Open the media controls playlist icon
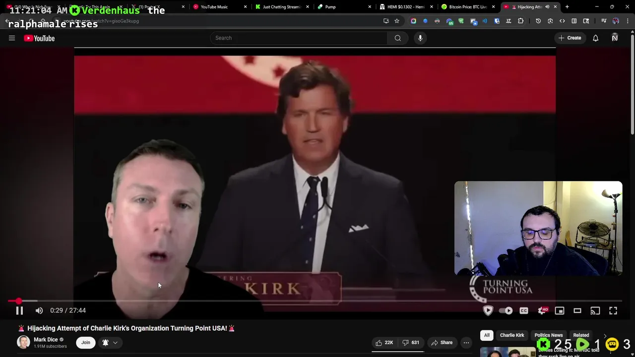 coord(604,21)
